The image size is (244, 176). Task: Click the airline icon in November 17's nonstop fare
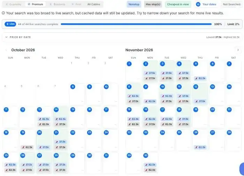[163, 119]
